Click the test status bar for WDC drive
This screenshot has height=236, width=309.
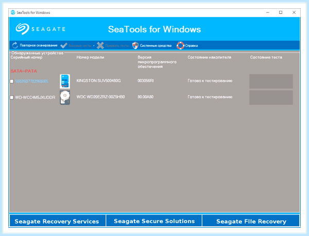271,98
